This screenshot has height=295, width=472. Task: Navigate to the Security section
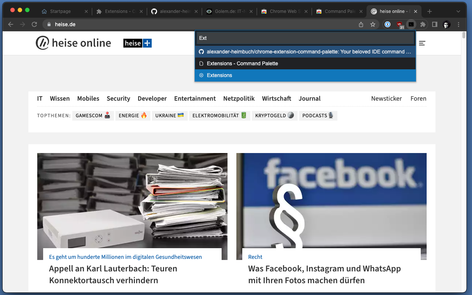click(118, 98)
